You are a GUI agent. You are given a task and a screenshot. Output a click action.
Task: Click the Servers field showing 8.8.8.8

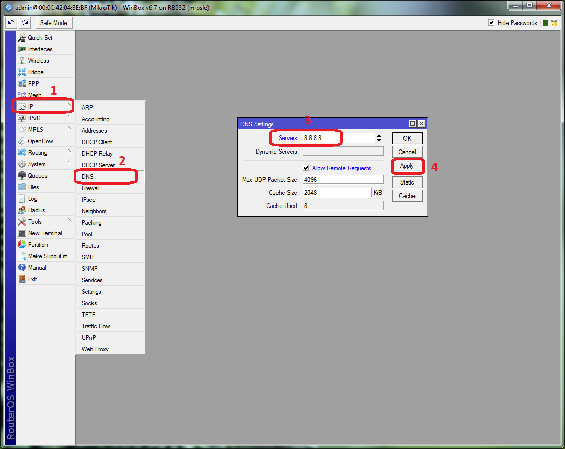338,137
